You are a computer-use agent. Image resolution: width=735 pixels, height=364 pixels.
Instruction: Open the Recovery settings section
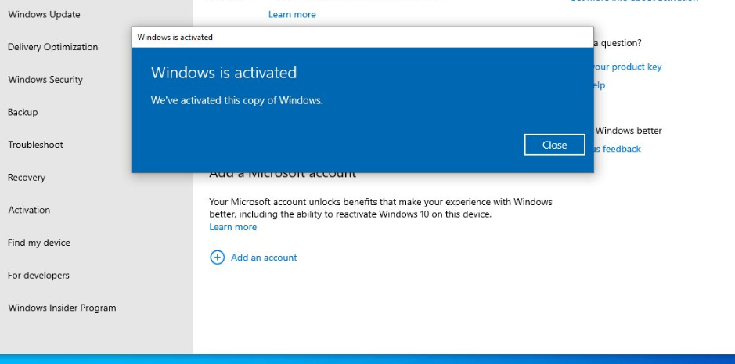coord(27,178)
